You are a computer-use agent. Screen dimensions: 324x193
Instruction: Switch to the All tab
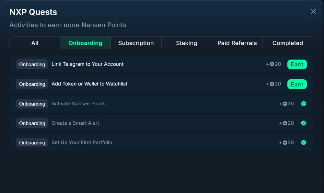pos(35,43)
